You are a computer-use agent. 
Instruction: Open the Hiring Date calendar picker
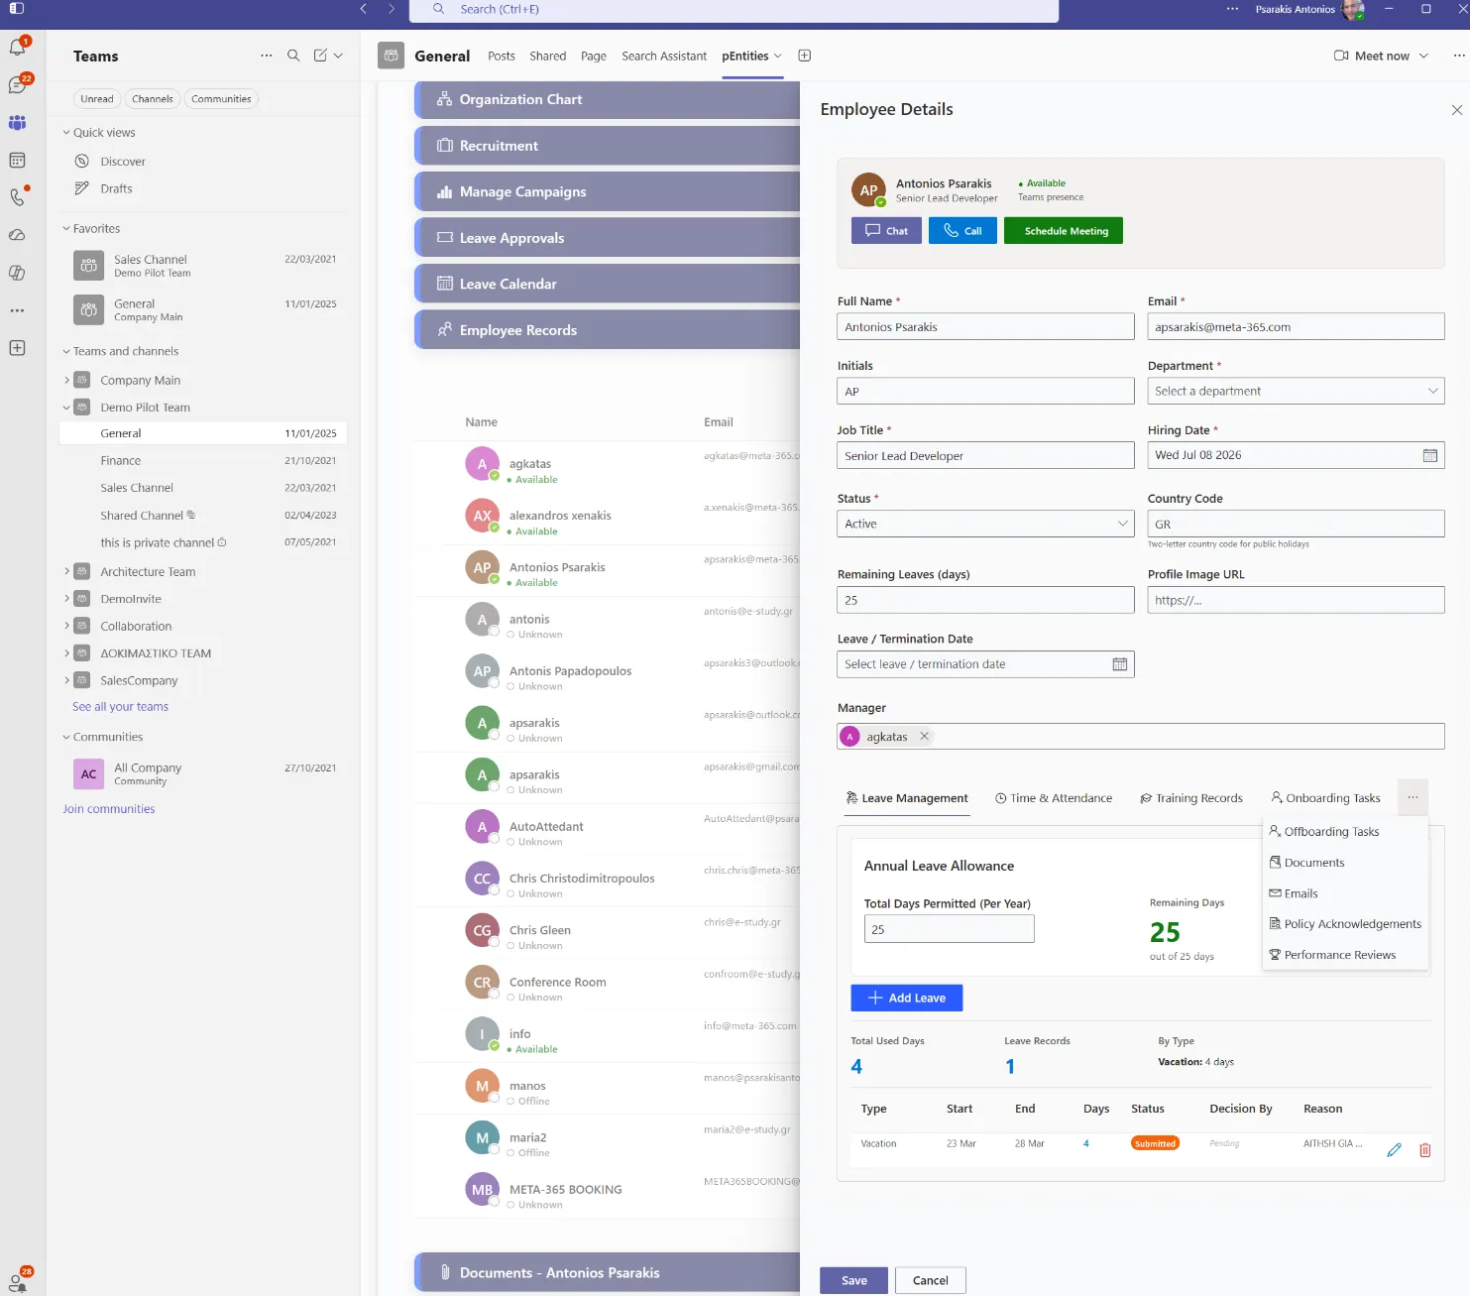coord(1430,455)
